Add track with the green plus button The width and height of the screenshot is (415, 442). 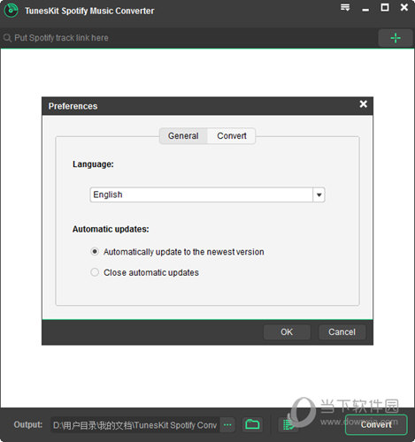click(x=396, y=38)
